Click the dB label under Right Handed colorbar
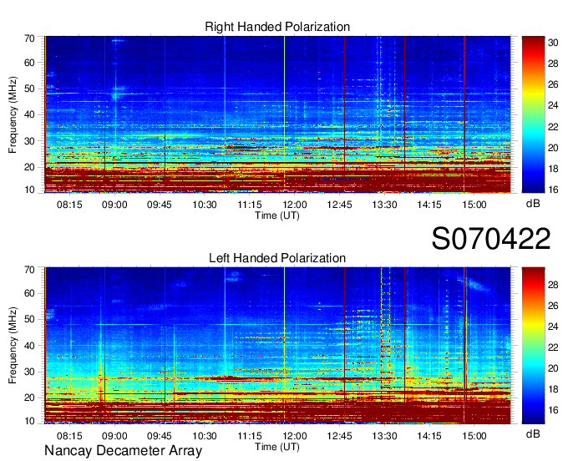Screen dimensions: 568x461 [x=533, y=204]
